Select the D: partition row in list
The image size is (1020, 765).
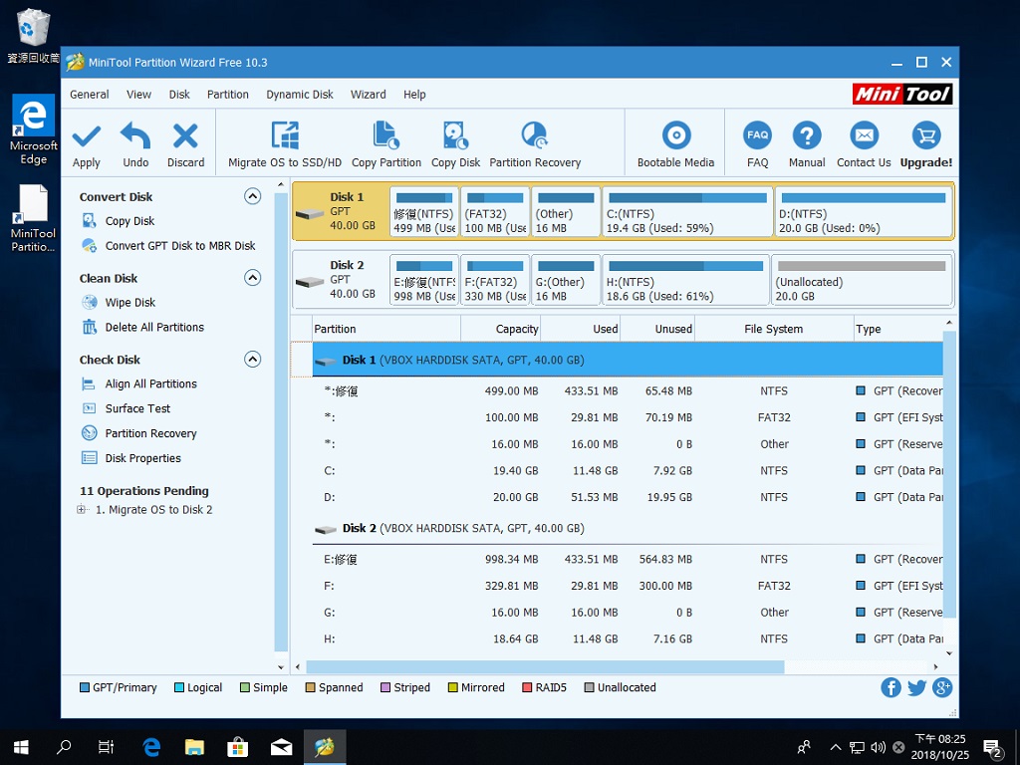628,497
